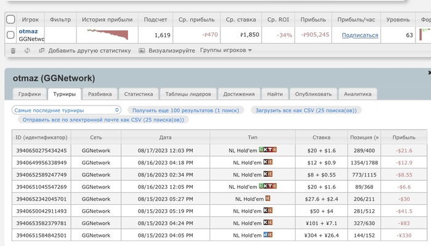Image resolution: width=431 pixels, height=246 pixels.
Task: Switch to the Достижения tab
Action: coord(239,94)
